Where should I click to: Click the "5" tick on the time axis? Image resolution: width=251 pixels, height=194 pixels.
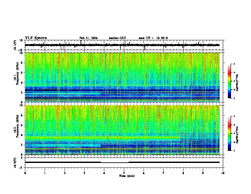pyautogui.click(x=124, y=173)
